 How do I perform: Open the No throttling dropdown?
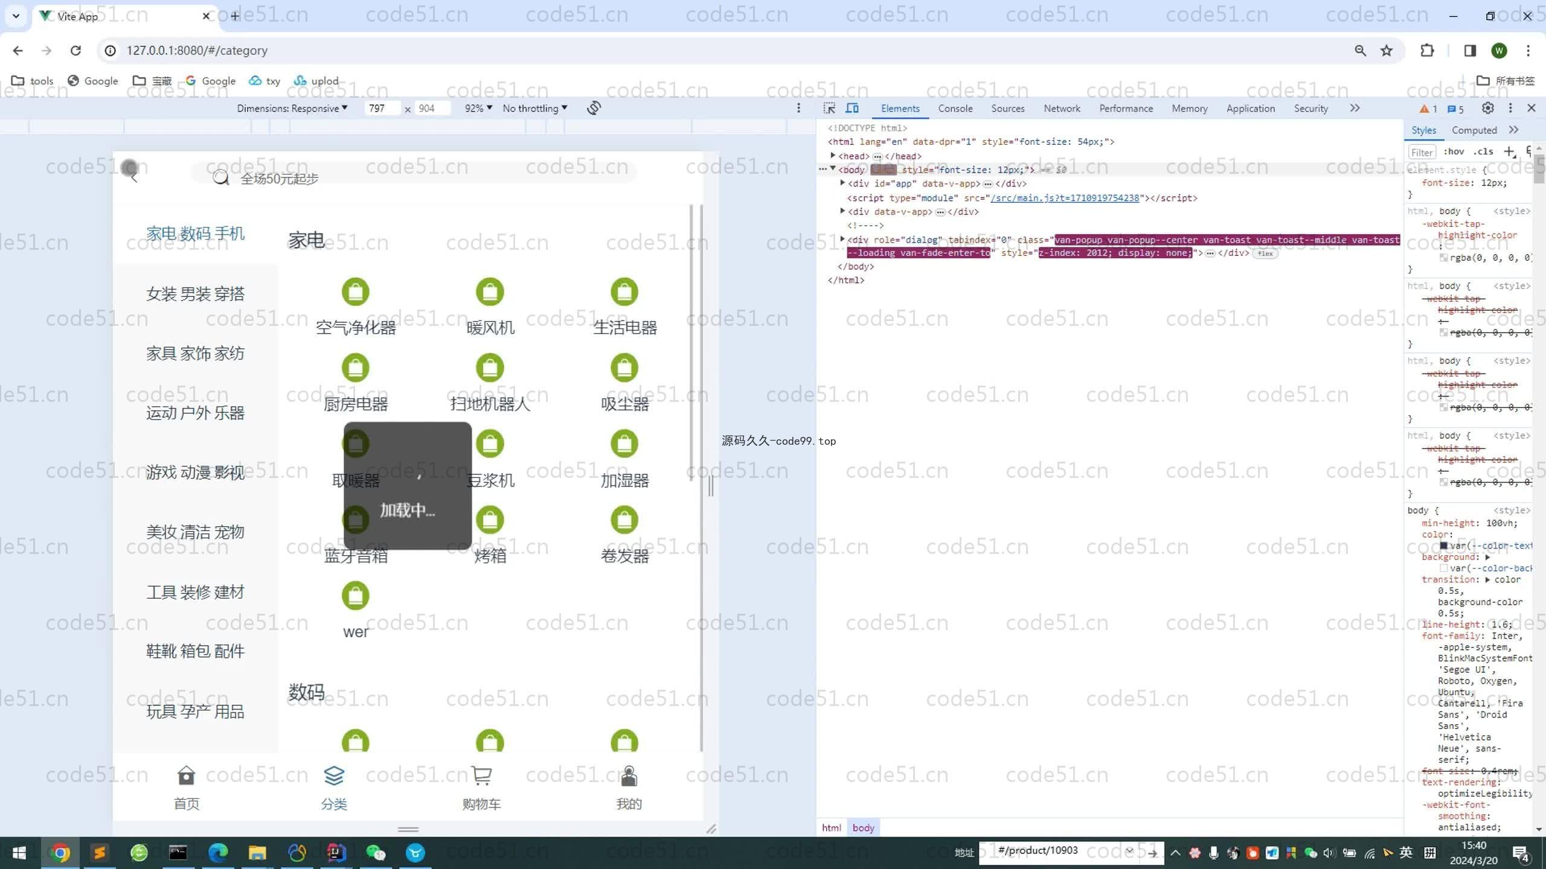point(534,108)
